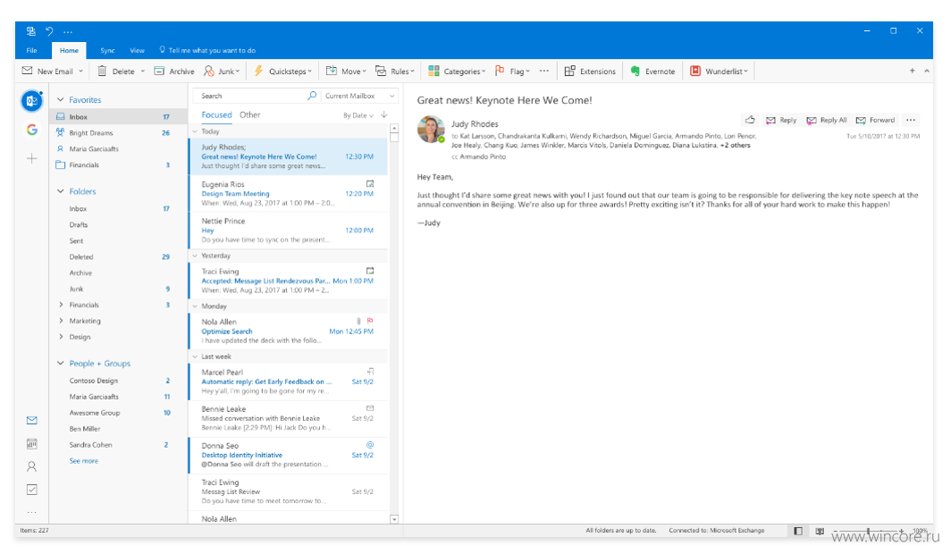Collapse the Today message group
951x554 pixels.
point(195,131)
